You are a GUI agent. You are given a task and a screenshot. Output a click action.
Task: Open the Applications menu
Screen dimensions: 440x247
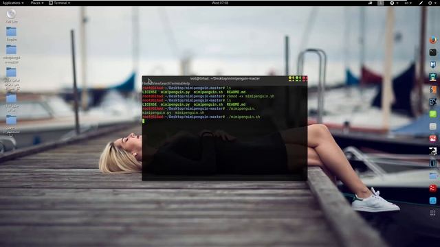tap(13, 3)
